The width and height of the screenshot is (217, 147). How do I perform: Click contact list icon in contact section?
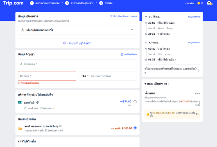122,54
